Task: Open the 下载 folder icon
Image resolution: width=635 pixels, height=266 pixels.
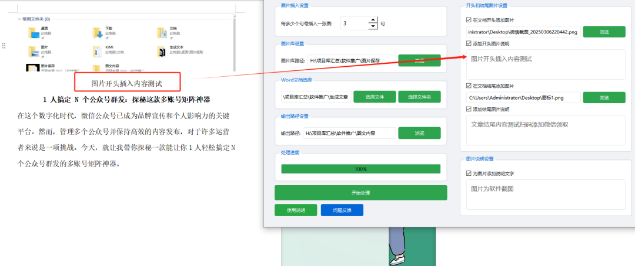Action: pos(98,33)
